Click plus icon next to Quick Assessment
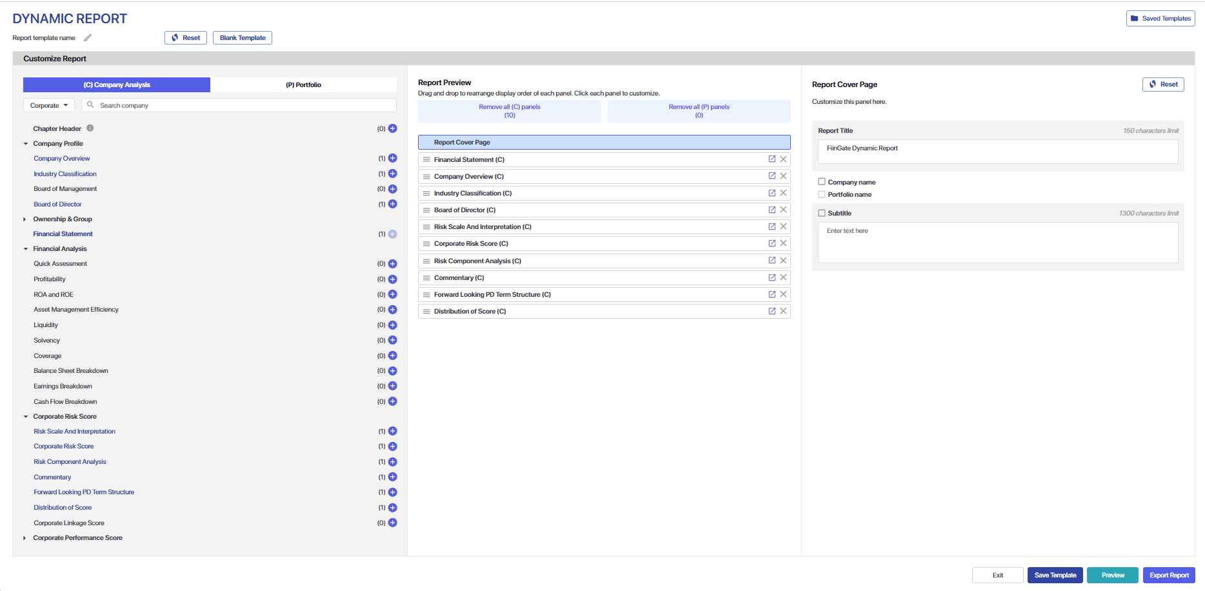The image size is (1205, 591). (392, 264)
